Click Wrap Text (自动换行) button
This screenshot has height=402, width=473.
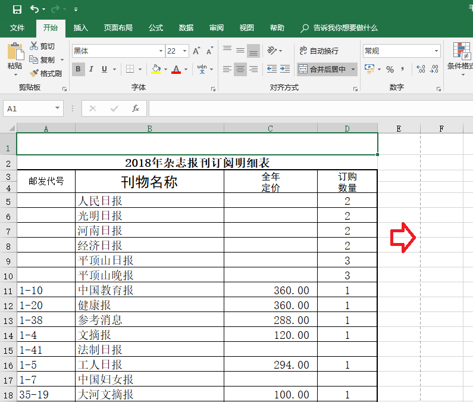coord(319,51)
